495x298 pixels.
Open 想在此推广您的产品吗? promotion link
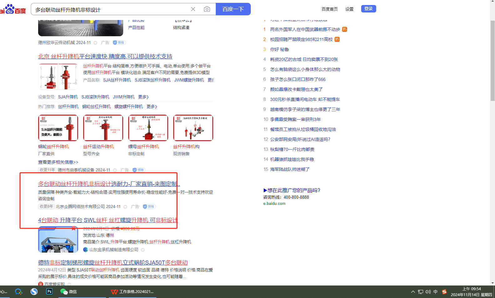pyautogui.click(x=292, y=190)
